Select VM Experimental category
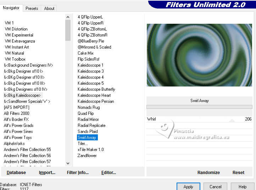Screen dimensions: 256x190 pos(19,35)
